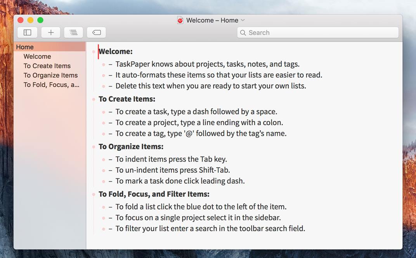Mark 'Delete this text' task done via dash

pos(110,86)
